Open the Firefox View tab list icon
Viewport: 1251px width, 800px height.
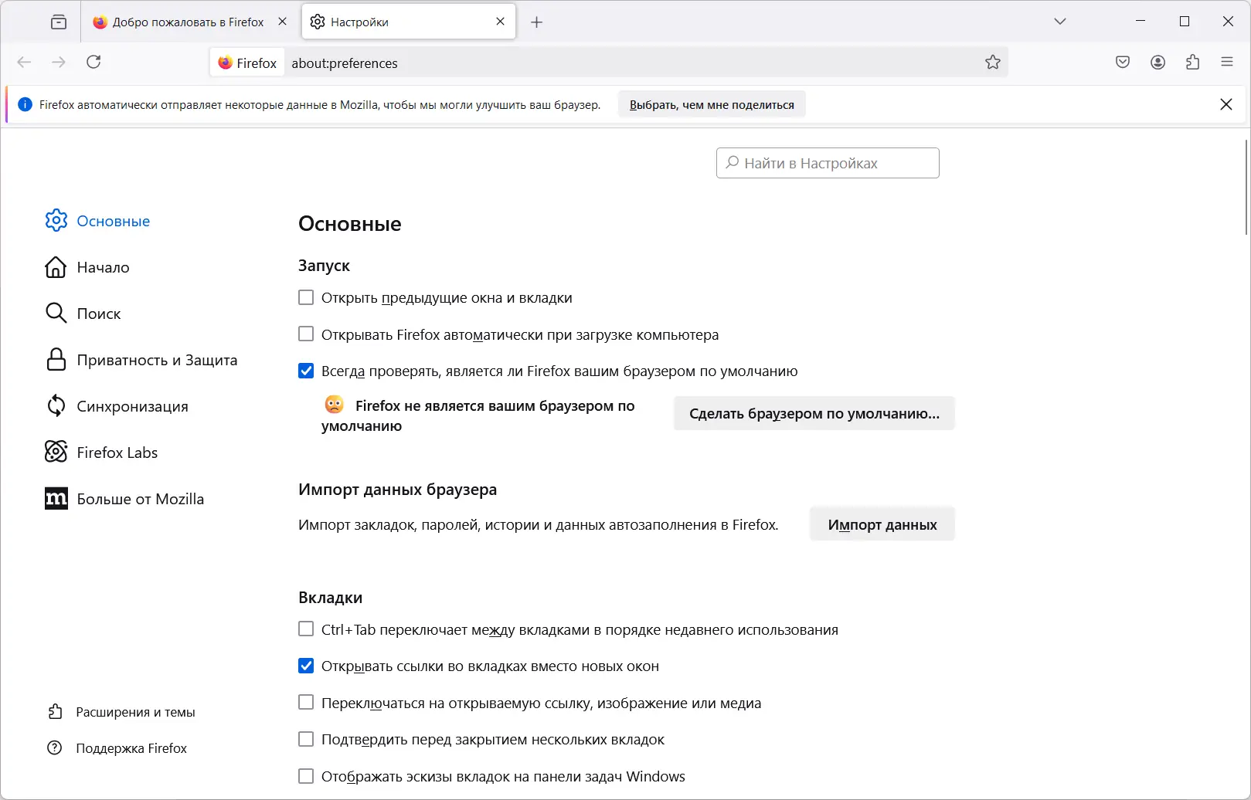point(59,22)
